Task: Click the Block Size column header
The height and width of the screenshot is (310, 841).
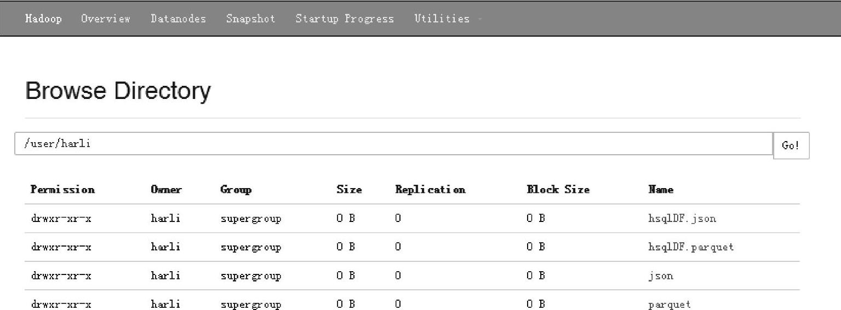Action: click(558, 190)
